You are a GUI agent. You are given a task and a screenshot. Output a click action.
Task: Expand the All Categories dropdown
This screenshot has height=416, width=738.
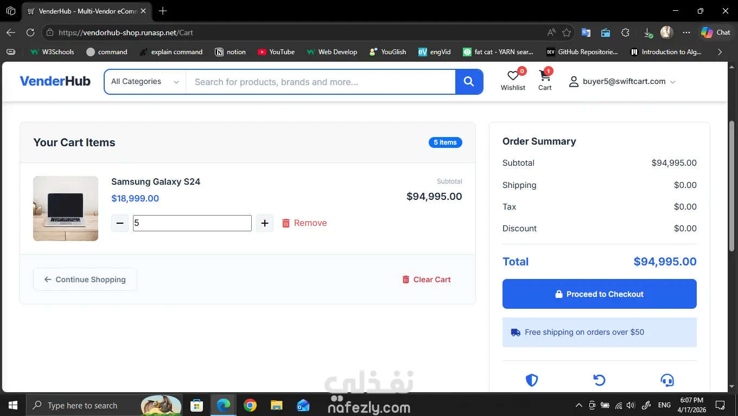pos(145,82)
